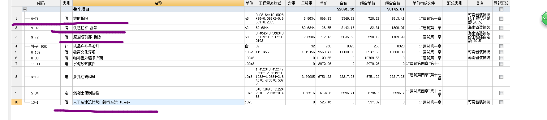547x120 pixels.
Task: Toggle 局部汇总 checkbox for 成品户外景观灯 row
Action: pos(501,46)
